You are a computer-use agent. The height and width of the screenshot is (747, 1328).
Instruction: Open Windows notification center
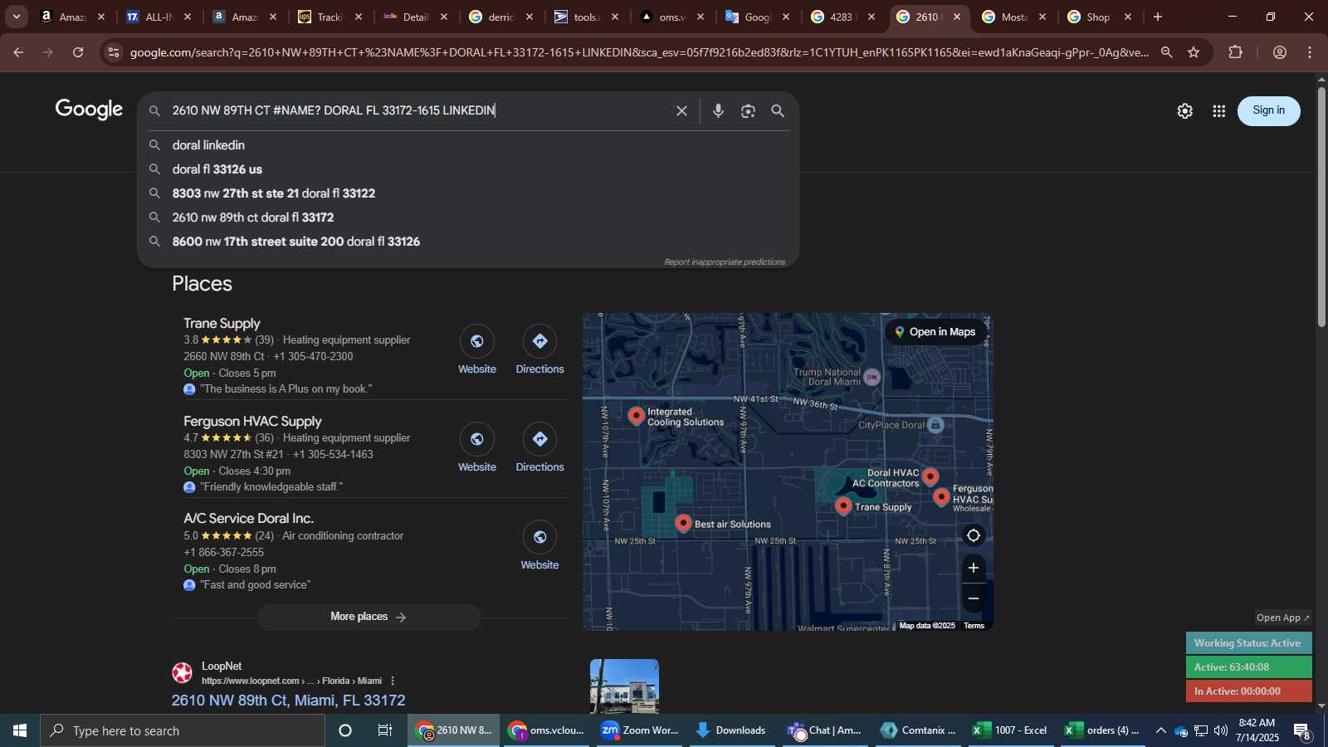tap(1302, 731)
